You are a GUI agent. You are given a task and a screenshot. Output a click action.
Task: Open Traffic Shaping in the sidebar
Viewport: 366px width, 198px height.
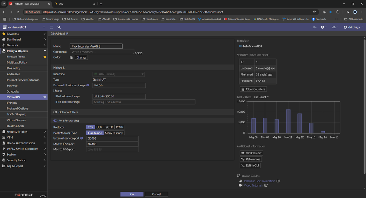coord(16,114)
